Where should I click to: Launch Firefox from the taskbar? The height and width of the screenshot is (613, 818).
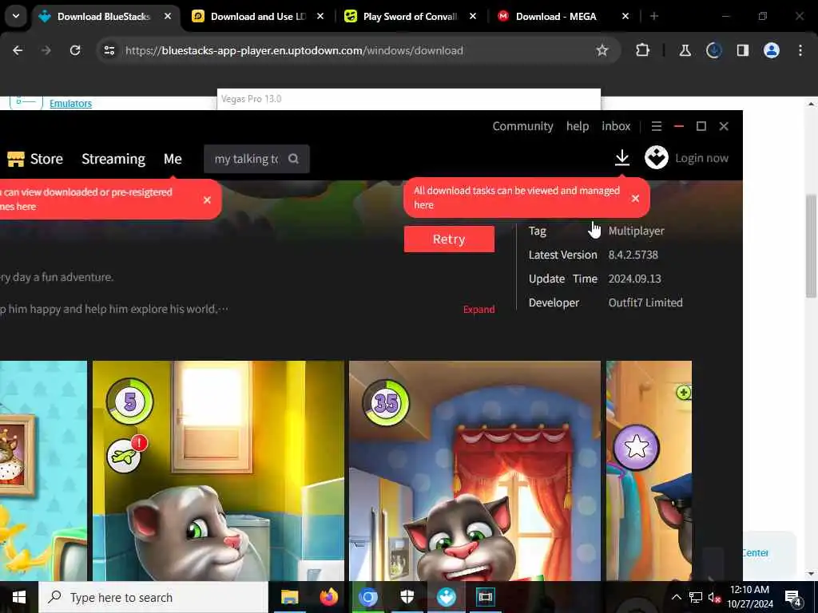(328, 597)
